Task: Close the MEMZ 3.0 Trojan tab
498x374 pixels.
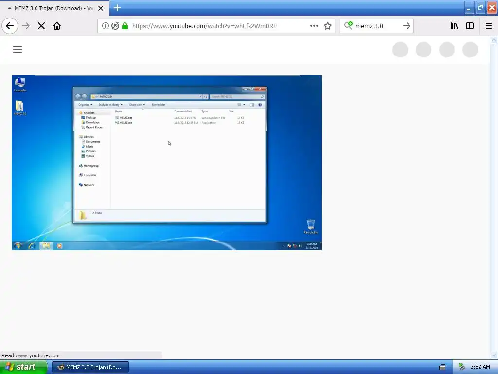Action: click(101, 8)
